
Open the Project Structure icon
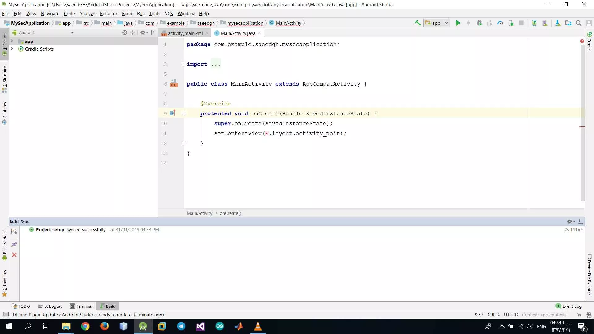(568, 23)
